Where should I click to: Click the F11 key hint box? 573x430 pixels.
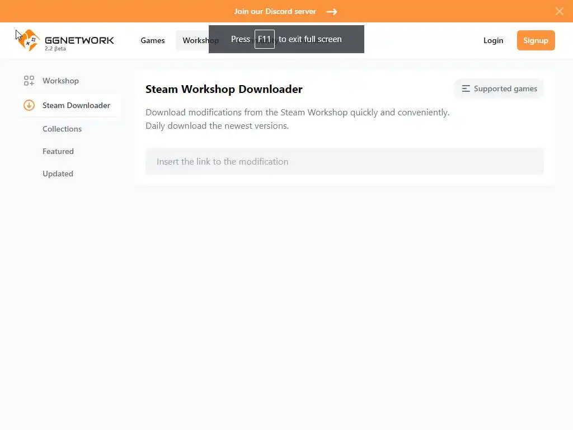tap(264, 39)
